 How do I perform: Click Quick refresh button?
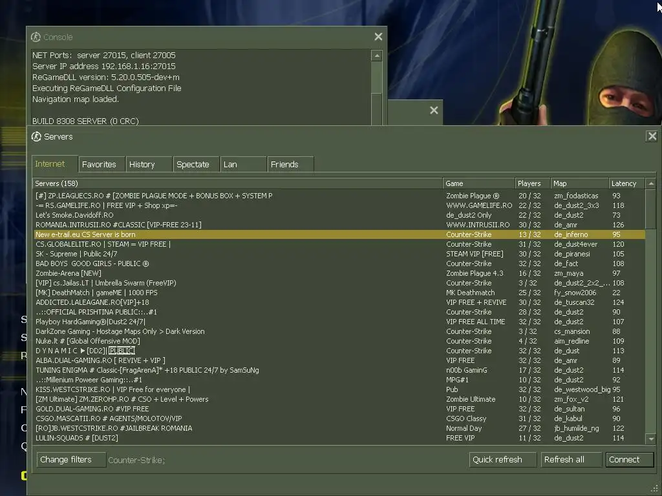coord(502,460)
